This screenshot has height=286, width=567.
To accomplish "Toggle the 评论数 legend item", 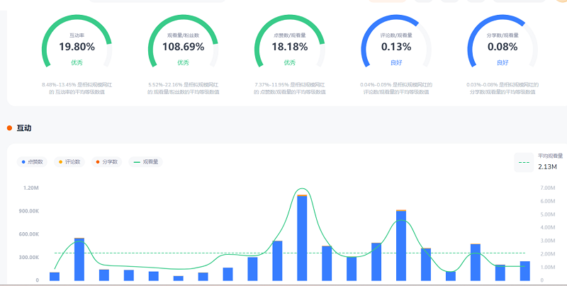I will (x=69, y=162).
